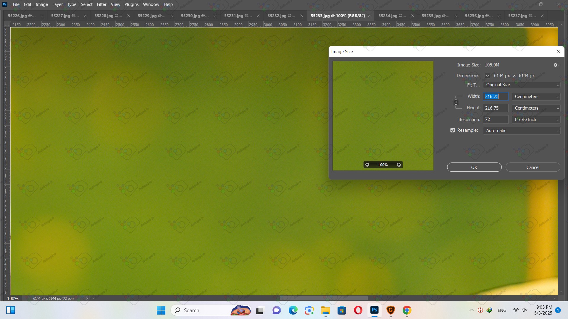Close the active 55233.jpg tab
The width and height of the screenshot is (568, 319).
369,16
